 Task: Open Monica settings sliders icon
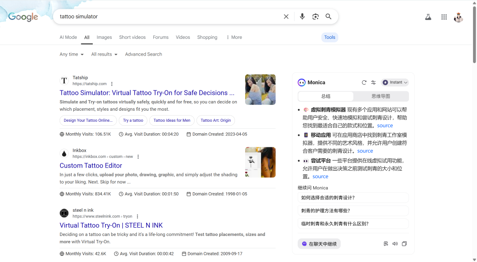point(374,82)
